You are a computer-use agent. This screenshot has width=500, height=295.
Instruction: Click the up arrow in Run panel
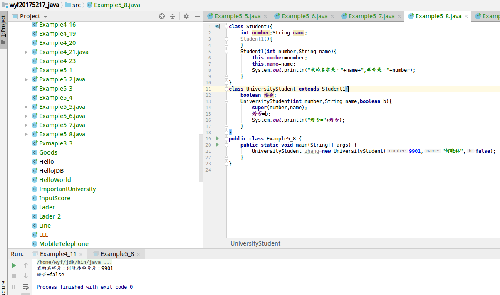point(26,265)
